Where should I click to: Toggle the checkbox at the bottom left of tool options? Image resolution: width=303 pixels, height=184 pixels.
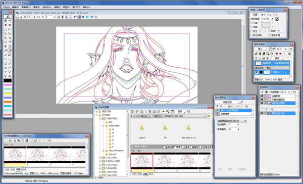pyautogui.click(x=251, y=35)
